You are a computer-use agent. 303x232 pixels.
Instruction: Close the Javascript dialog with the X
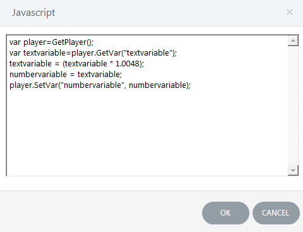click(x=290, y=12)
